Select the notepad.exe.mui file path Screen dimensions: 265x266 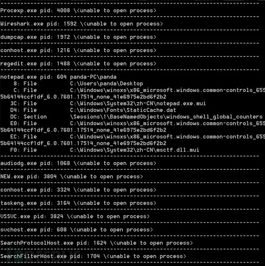(137, 103)
